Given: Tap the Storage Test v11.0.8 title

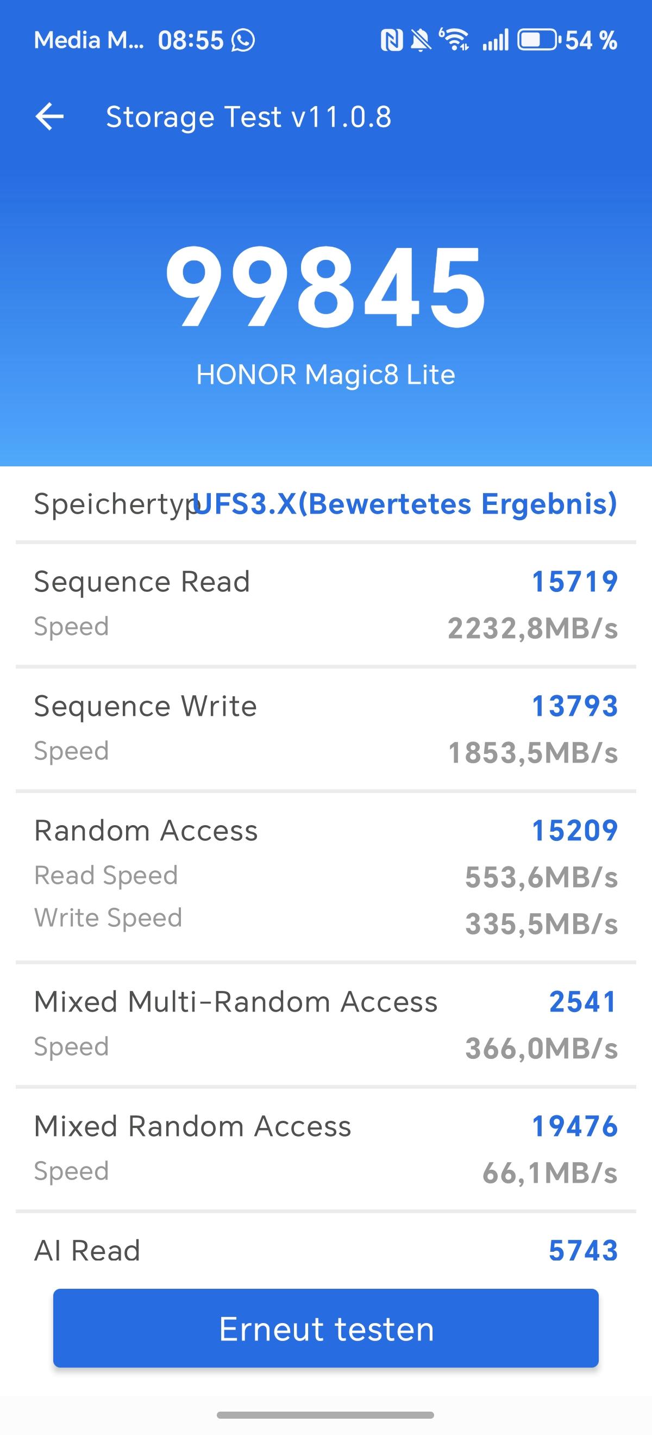Looking at the screenshot, I should pos(248,117).
